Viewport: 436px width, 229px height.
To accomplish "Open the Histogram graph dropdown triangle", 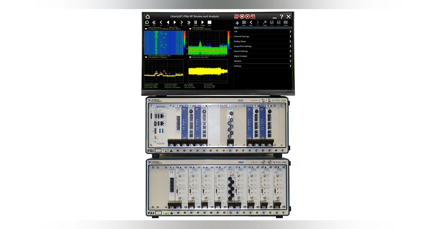I will coord(190,29).
